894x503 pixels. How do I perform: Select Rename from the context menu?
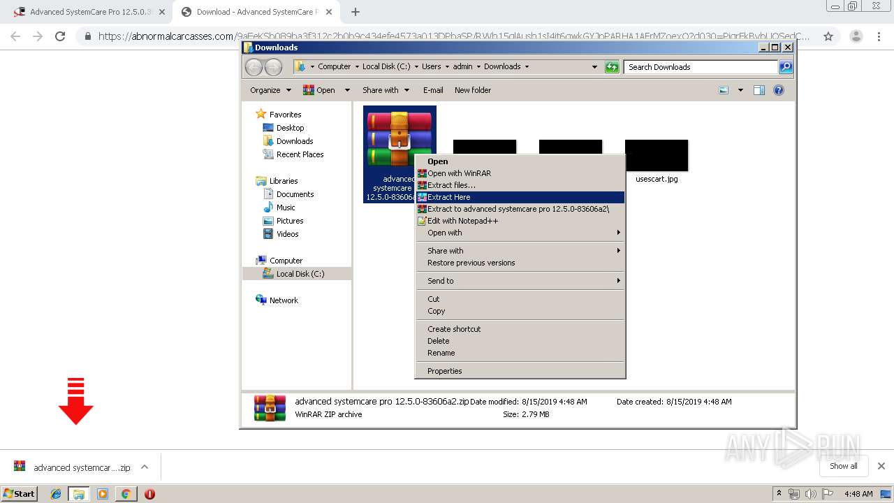pyautogui.click(x=520, y=353)
